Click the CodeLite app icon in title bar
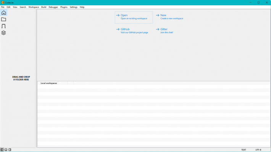Screen dimensions: 271x152 pyautogui.click(x=3, y=3)
